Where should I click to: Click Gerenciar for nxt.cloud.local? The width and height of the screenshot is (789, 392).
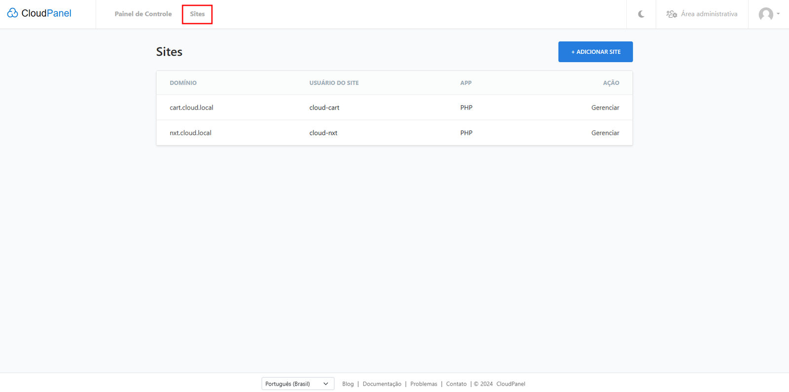click(605, 133)
